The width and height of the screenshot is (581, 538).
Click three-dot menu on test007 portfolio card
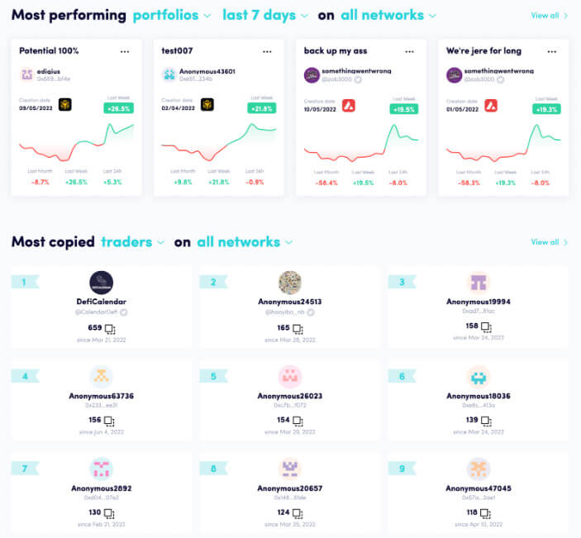[x=268, y=51]
